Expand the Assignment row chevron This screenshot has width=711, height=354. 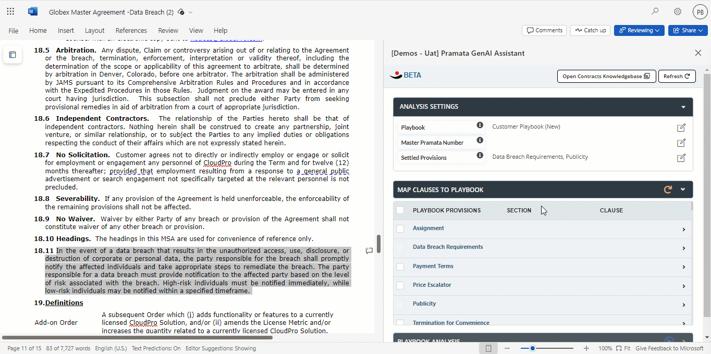[684, 230]
